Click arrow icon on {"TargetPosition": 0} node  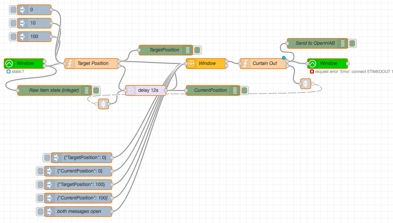tap(56, 158)
